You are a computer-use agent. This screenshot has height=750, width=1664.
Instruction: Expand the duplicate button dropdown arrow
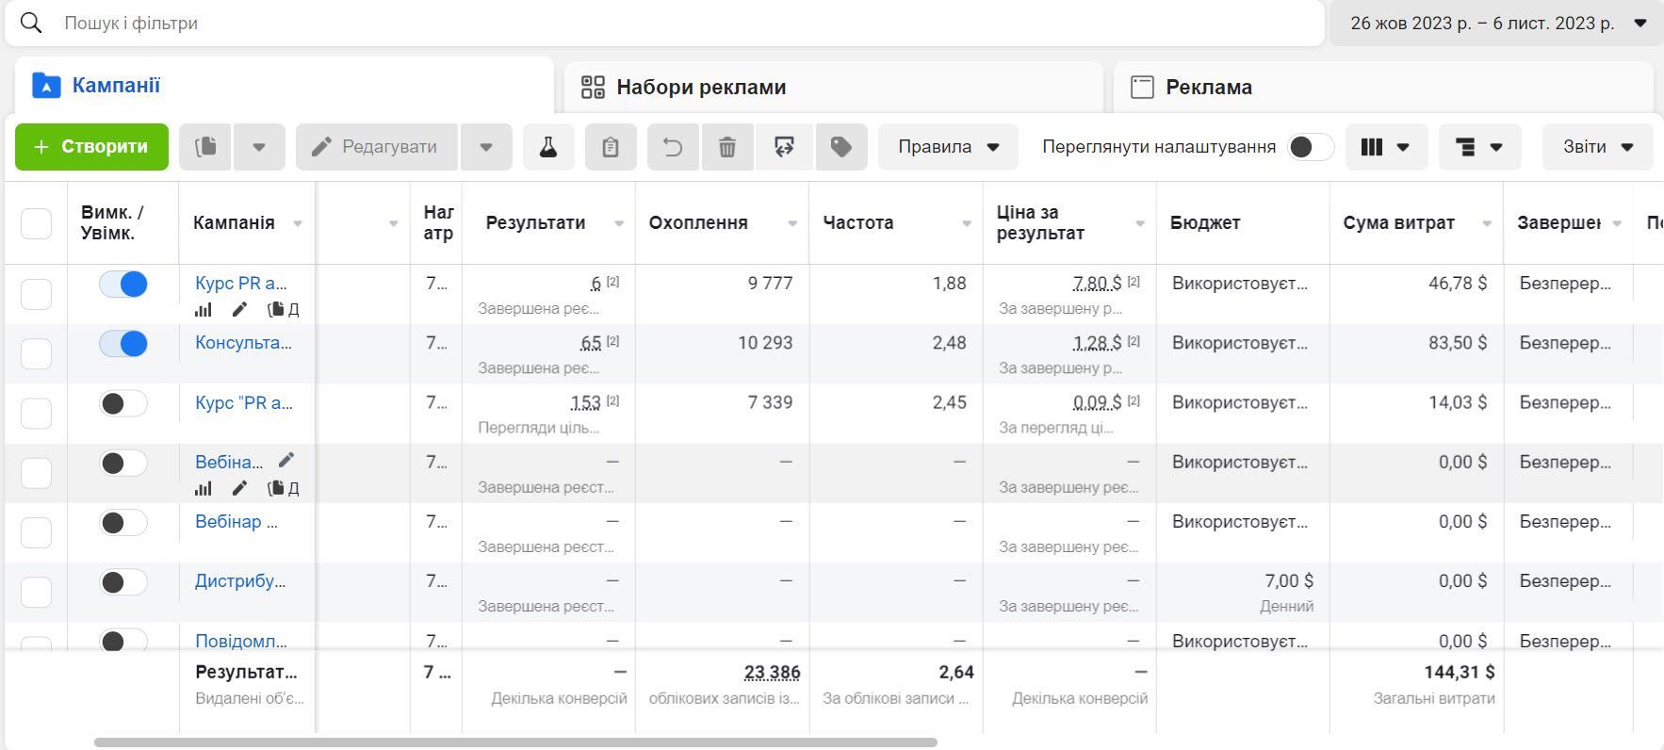click(x=259, y=147)
